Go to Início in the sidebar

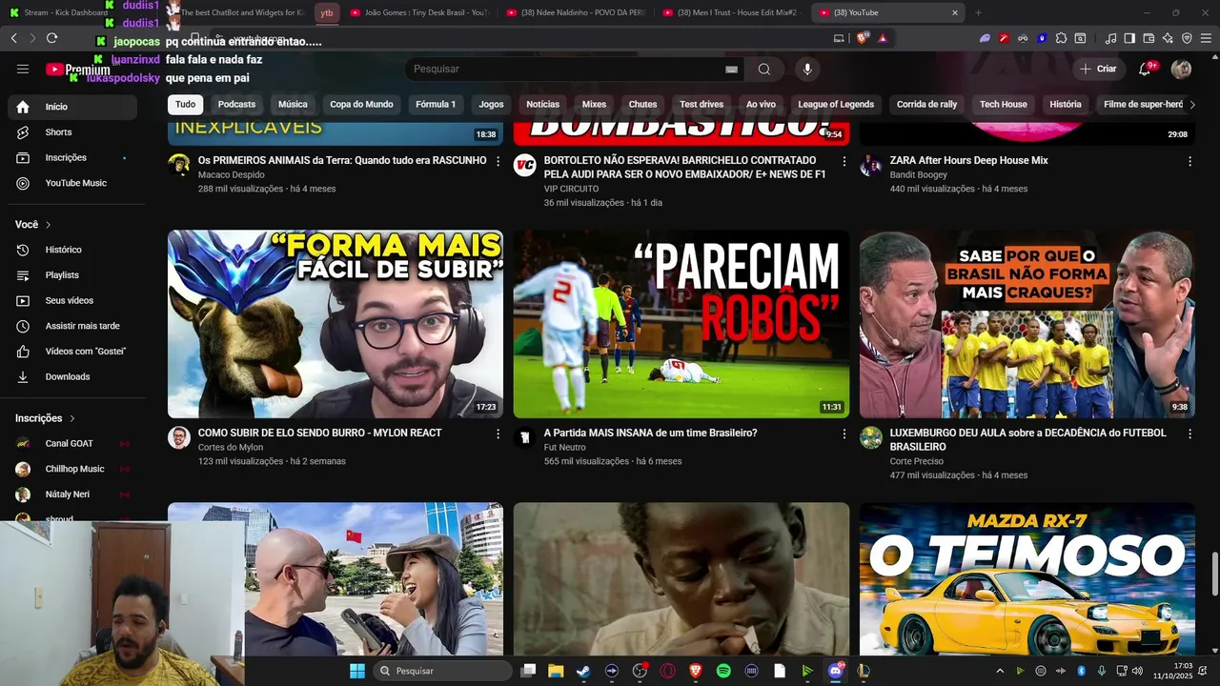point(72,107)
